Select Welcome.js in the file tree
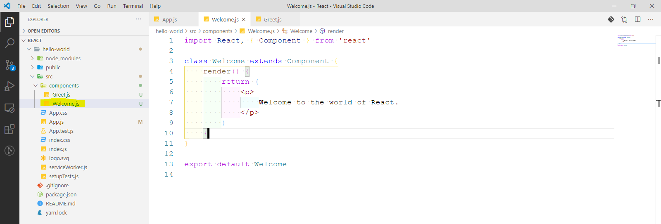 tap(84, 104)
